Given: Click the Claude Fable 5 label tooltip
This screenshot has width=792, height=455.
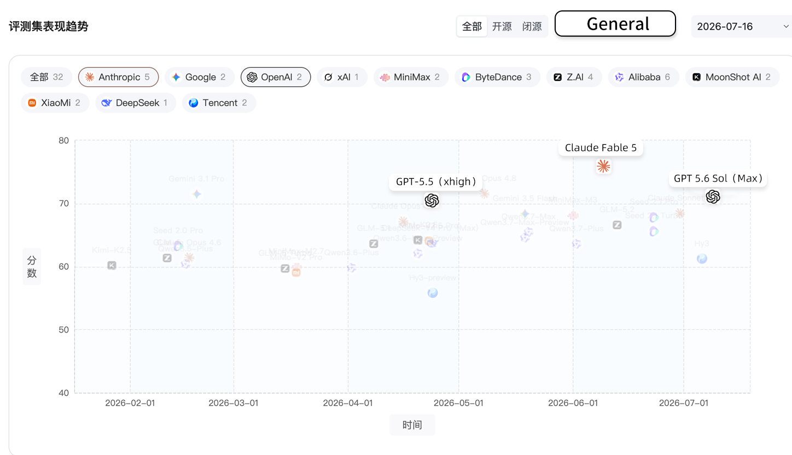Looking at the screenshot, I should [601, 148].
